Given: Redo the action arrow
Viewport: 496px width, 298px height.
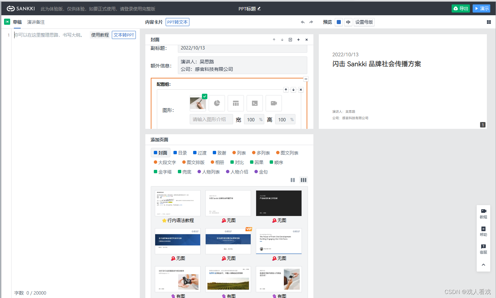Looking at the screenshot, I should coord(311,22).
